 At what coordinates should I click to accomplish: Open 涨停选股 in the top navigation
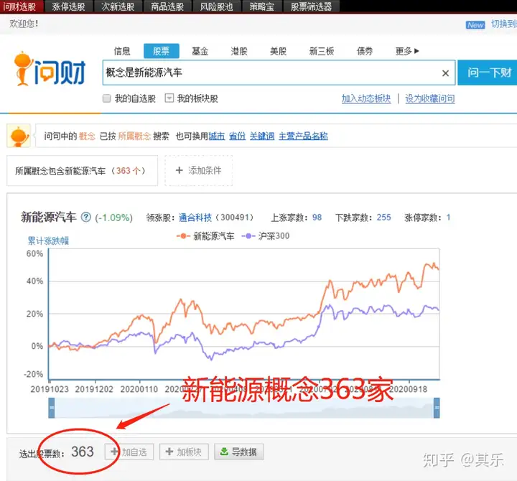tap(68, 6)
